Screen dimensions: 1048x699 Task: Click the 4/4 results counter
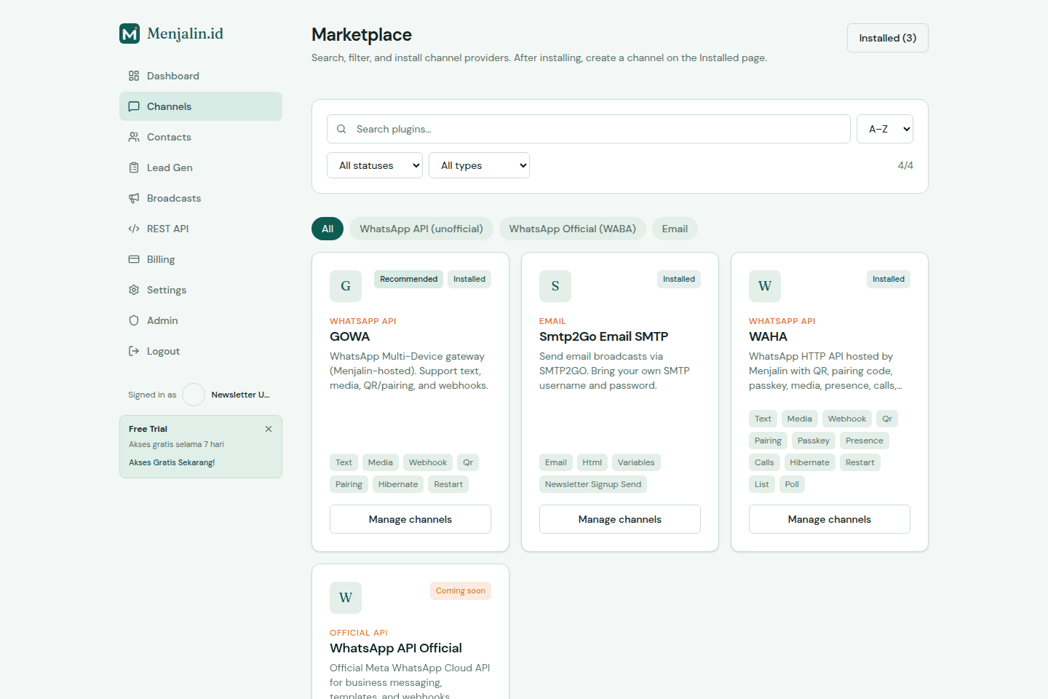(905, 165)
